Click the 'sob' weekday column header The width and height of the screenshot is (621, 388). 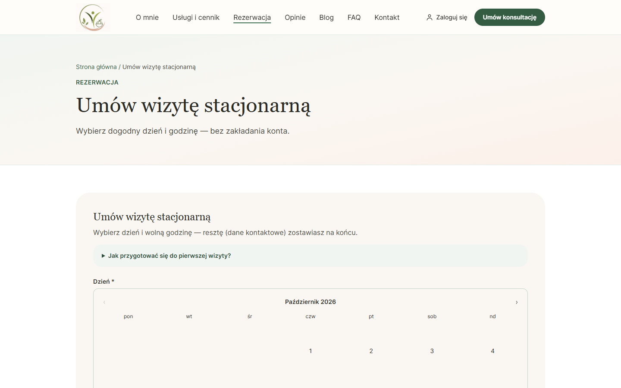coord(432,316)
